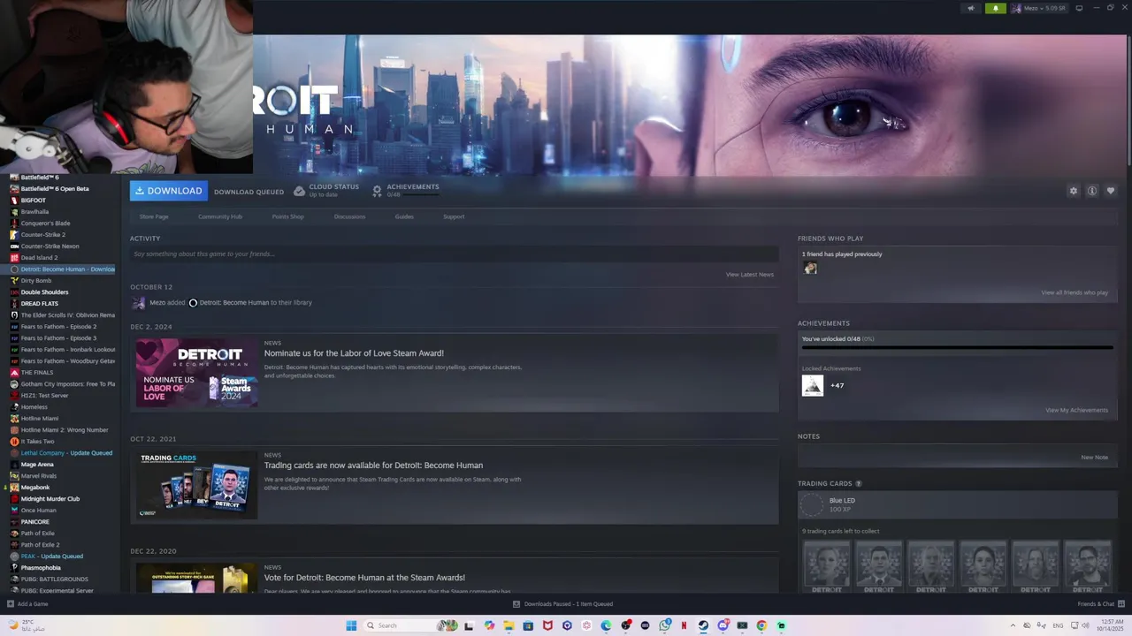Open Steam notifications bell icon
Viewport: 1132px width, 636px height.
point(995,8)
